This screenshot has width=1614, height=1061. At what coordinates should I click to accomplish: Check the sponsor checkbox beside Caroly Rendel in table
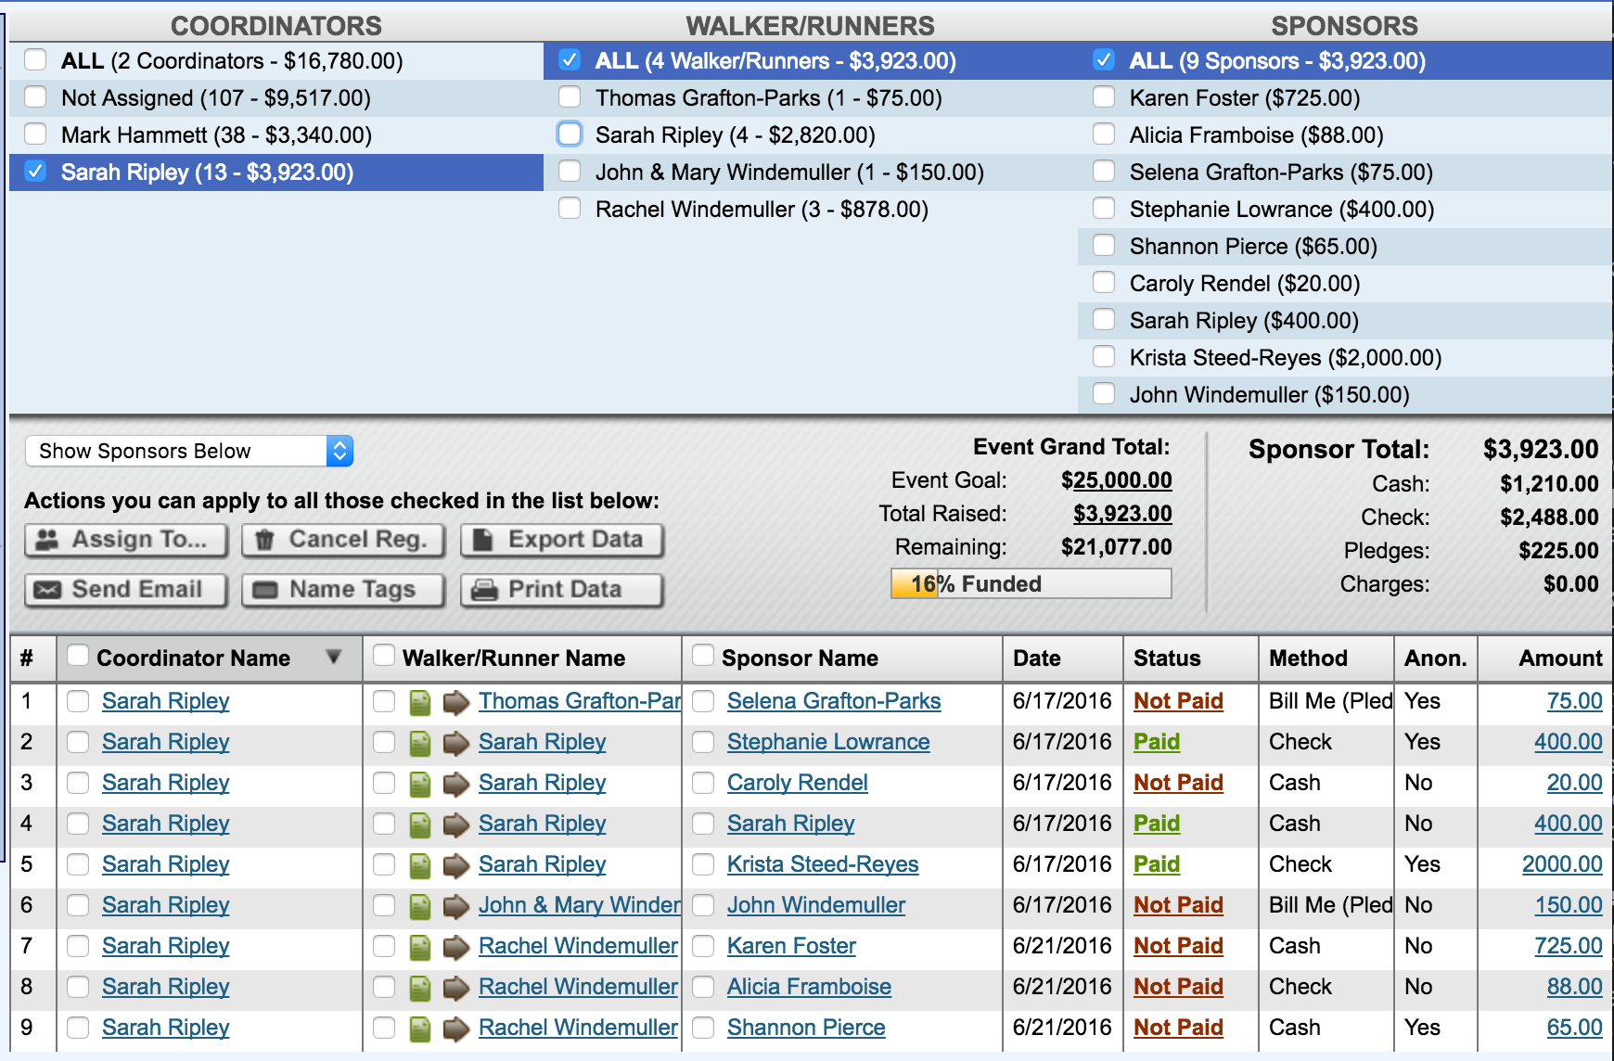tap(703, 784)
